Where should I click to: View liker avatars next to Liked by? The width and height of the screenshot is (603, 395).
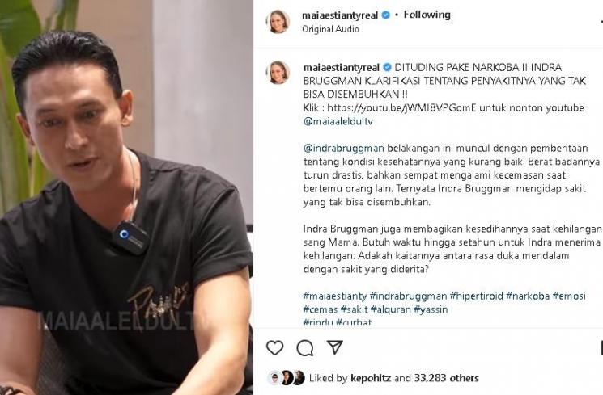pos(287,378)
